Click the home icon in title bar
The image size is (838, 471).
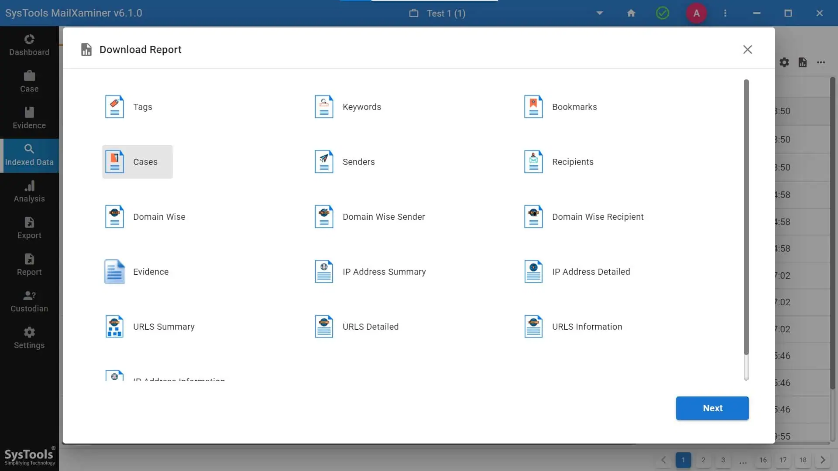pyautogui.click(x=631, y=13)
